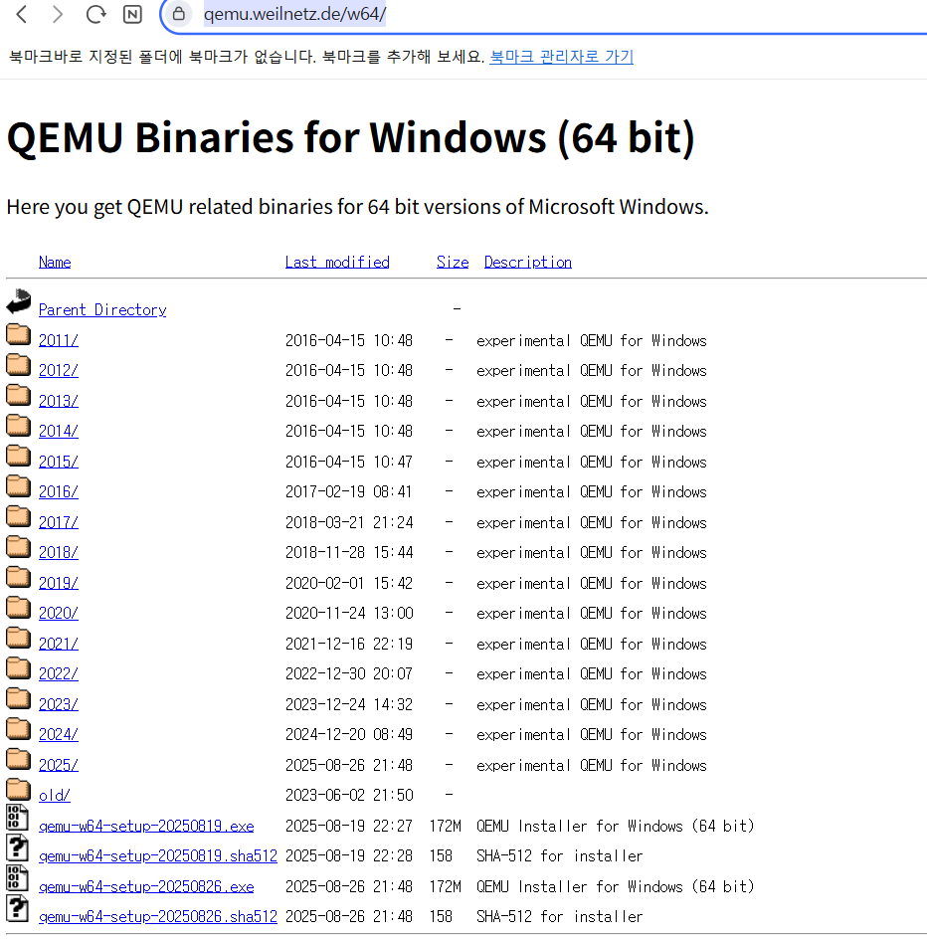Click the folder icon beside 2025/
927x939 pixels.
click(x=19, y=759)
